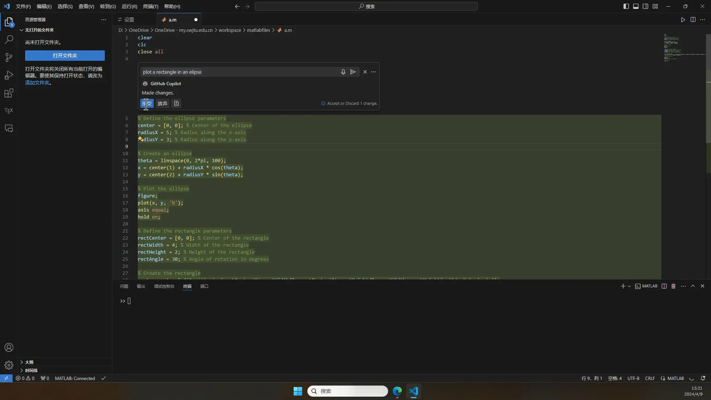Toggle secondary sidebar layout icon
The width and height of the screenshot is (711, 400).
[x=645, y=6]
